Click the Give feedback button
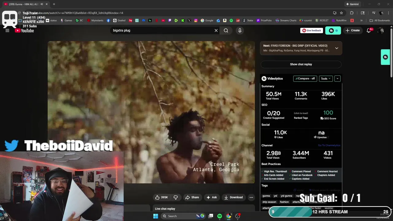The height and width of the screenshot is (221, 393). (x=312, y=30)
